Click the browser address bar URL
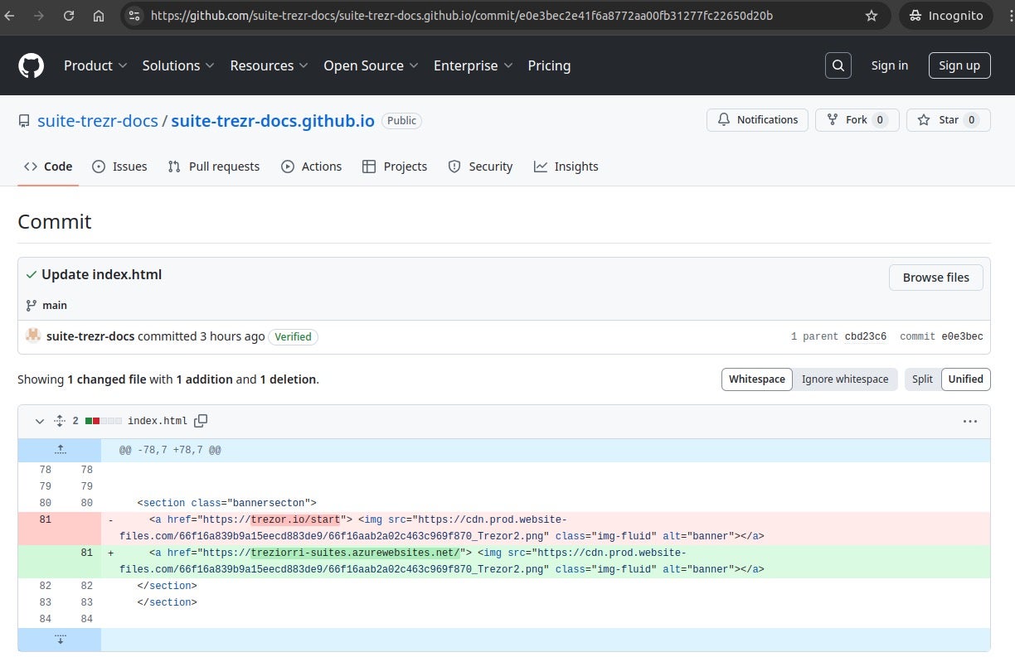Viewport: 1015px width, 657px height. point(461,16)
